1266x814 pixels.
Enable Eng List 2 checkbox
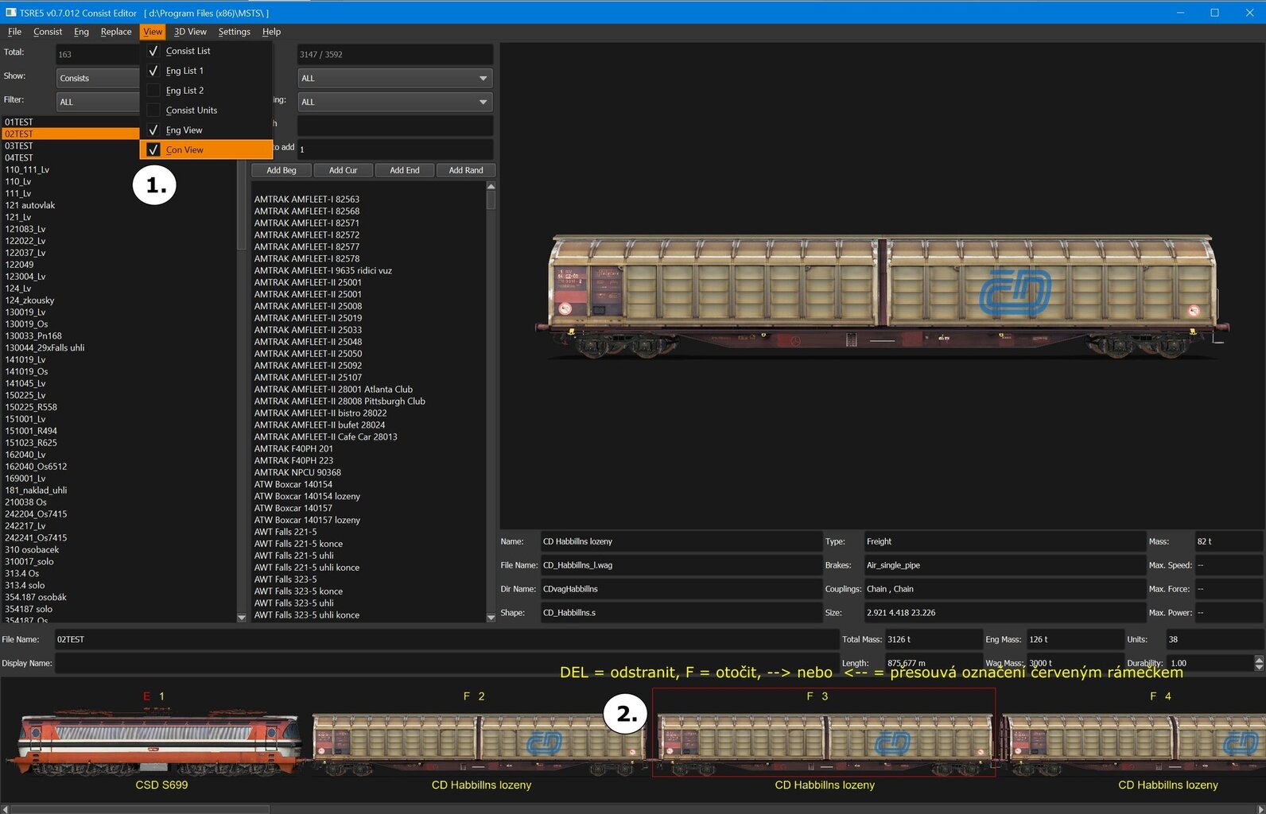click(x=154, y=91)
